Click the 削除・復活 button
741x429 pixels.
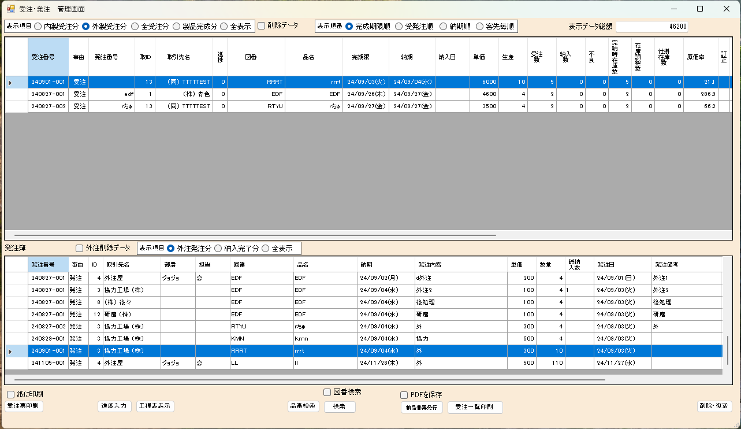tap(714, 406)
